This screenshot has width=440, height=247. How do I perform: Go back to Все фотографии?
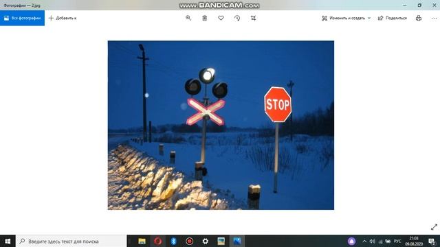pos(22,19)
